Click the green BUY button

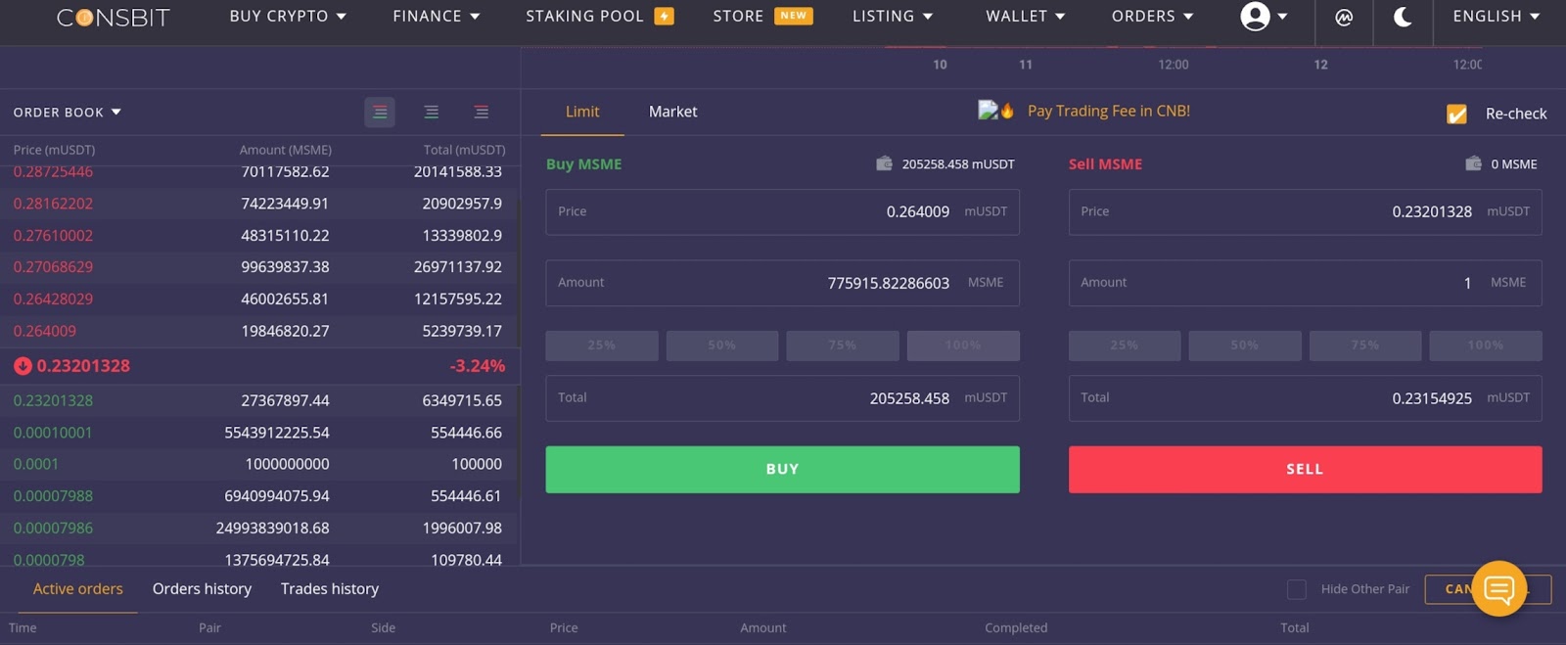click(x=782, y=470)
